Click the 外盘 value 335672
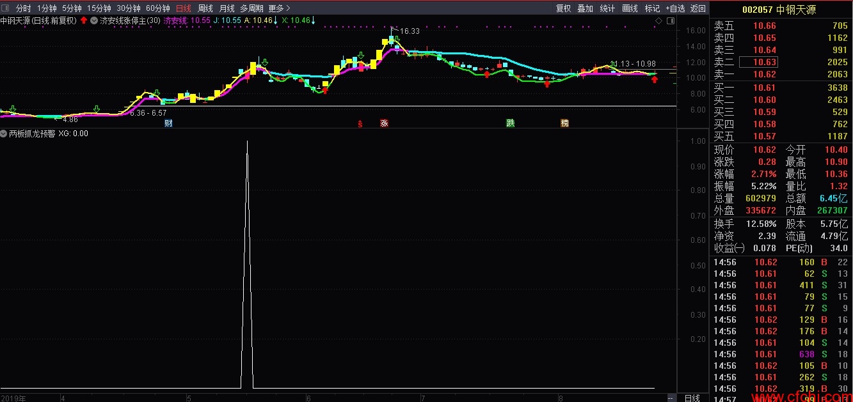Viewport: 853px width, 402px height. (761, 210)
